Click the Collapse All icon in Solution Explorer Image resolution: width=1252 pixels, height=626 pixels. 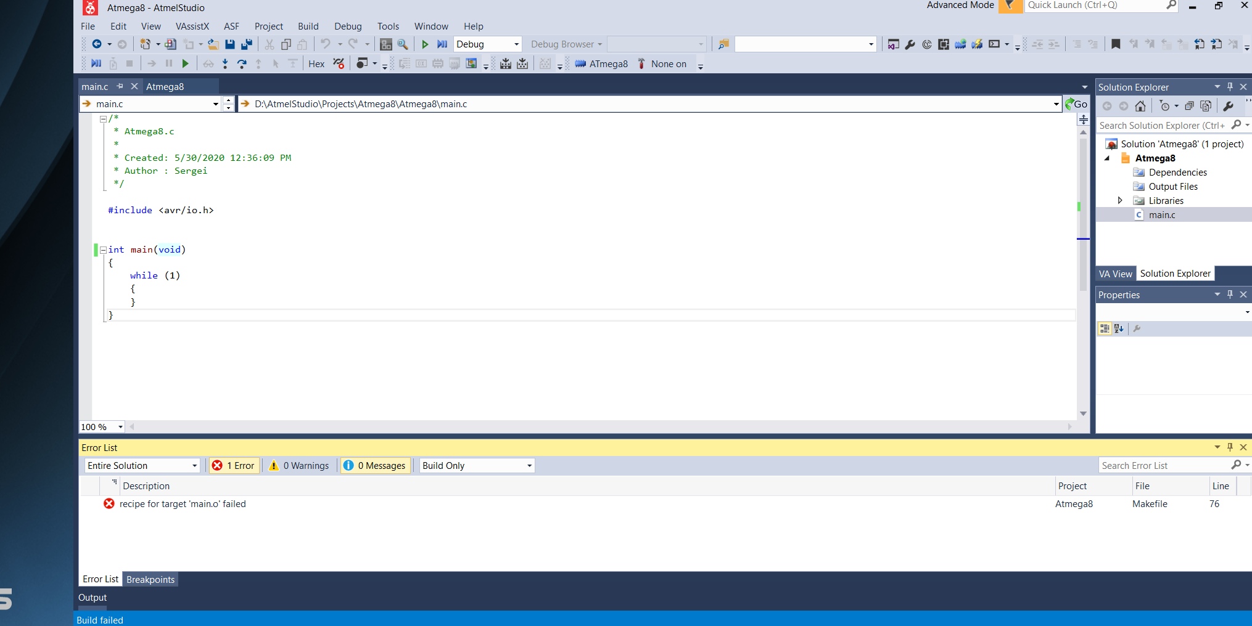1189,106
